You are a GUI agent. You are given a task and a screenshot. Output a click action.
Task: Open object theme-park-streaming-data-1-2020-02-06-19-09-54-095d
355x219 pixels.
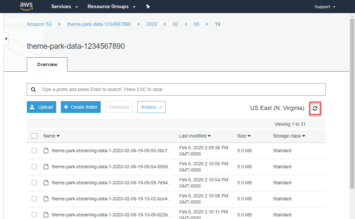112,167
